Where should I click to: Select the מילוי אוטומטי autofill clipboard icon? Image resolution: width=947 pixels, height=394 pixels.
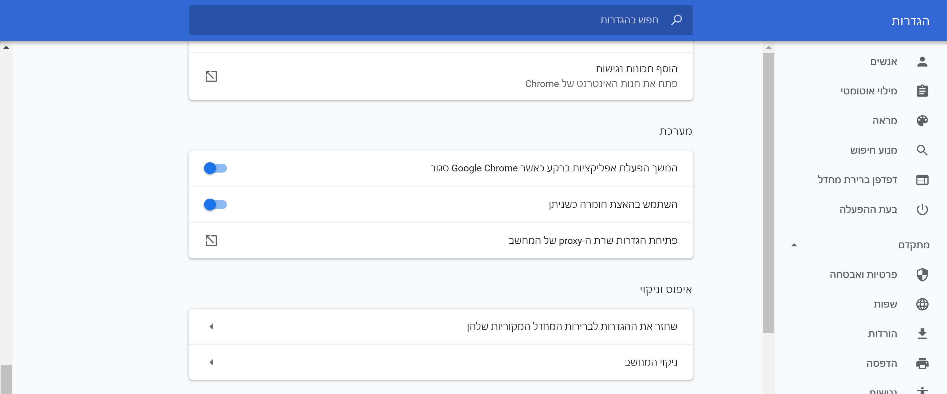923,91
